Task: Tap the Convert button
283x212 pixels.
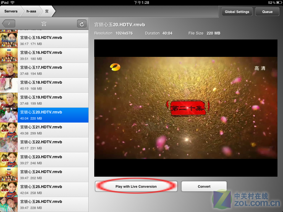Action: click(204, 186)
